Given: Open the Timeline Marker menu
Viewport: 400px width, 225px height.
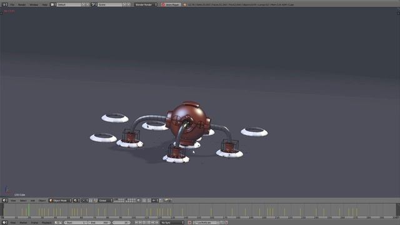Looking at the screenshot, I should coord(24,222).
